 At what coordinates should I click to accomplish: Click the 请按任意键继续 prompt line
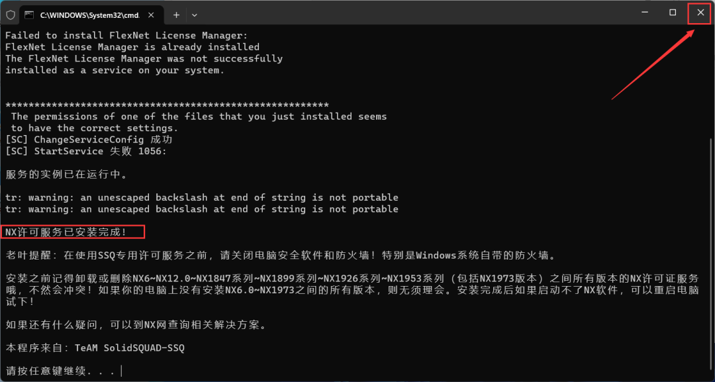coord(62,371)
